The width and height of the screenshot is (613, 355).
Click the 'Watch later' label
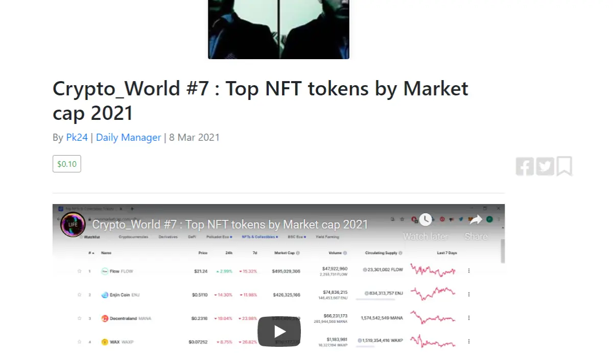coord(426,237)
